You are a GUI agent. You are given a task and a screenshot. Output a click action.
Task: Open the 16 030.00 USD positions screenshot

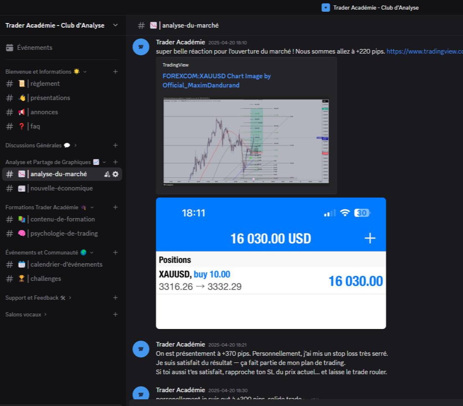pyautogui.click(x=271, y=263)
